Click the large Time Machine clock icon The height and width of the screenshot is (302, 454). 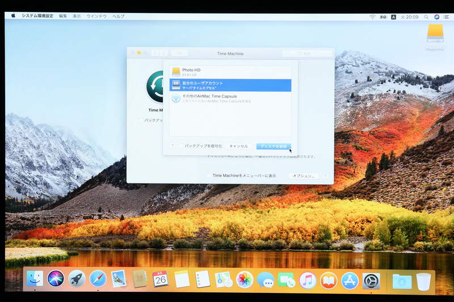[x=155, y=87]
